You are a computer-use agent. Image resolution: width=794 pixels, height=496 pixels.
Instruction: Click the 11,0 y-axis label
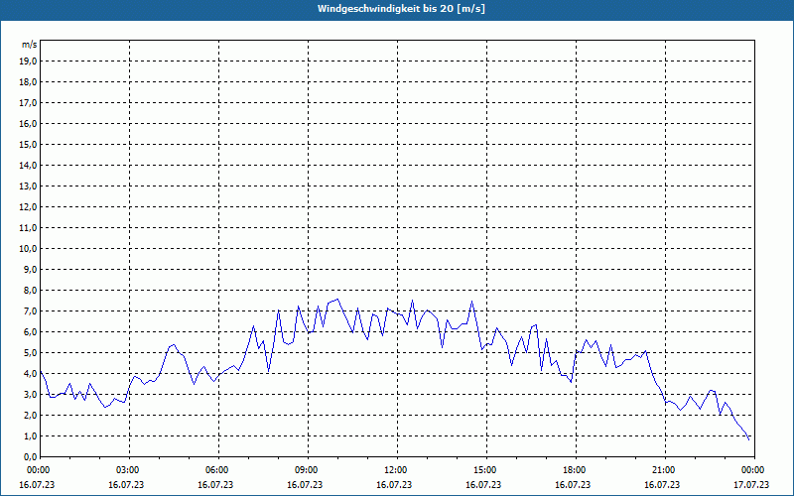(x=28, y=228)
